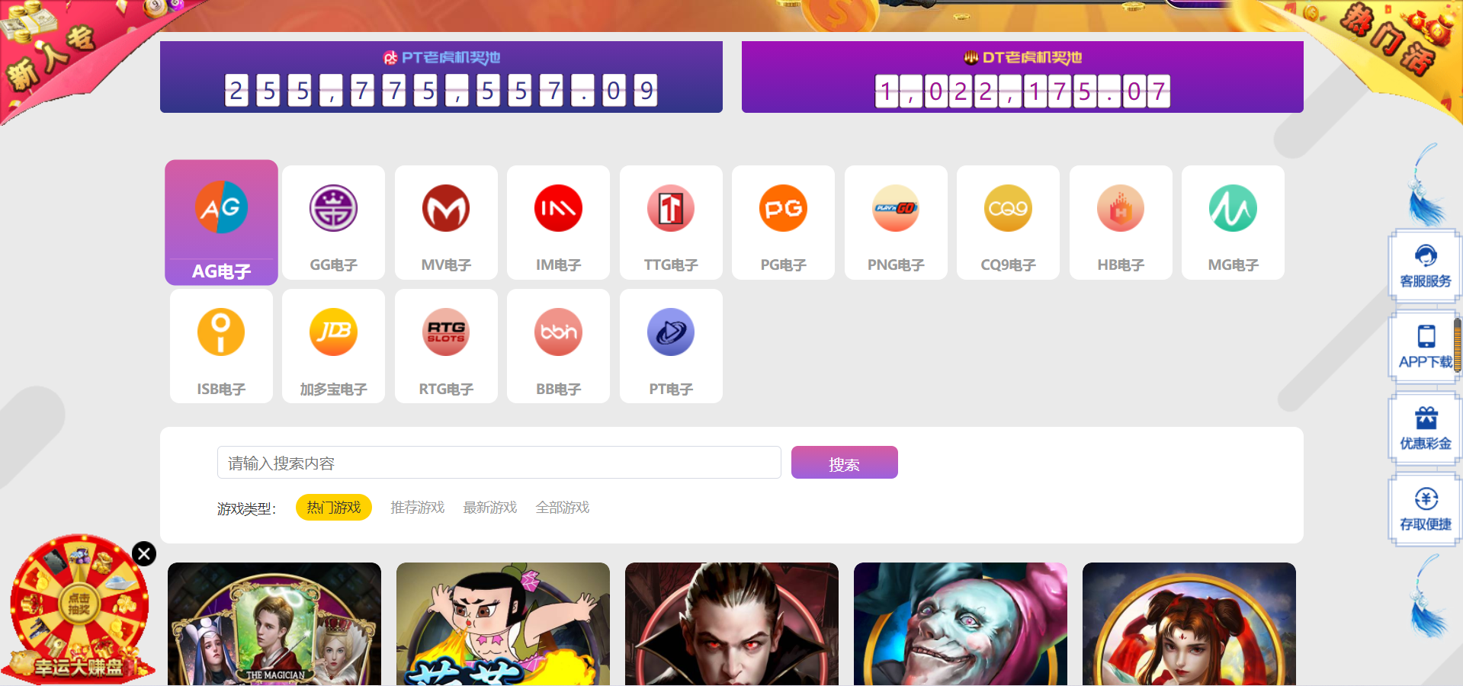This screenshot has width=1463, height=686.
Task: Select the PT电子 provider tile
Action: [671, 346]
